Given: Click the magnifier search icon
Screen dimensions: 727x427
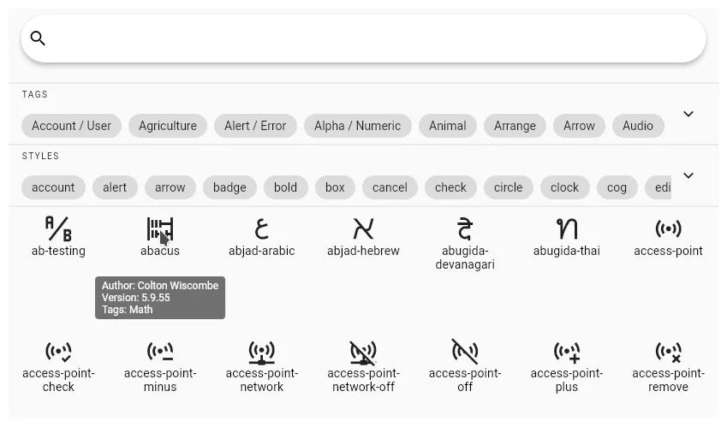Looking at the screenshot, I should 38,39.
